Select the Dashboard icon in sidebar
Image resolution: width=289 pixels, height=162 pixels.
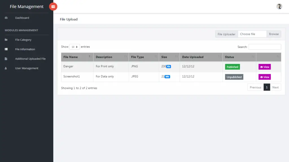tap(6, 18)
